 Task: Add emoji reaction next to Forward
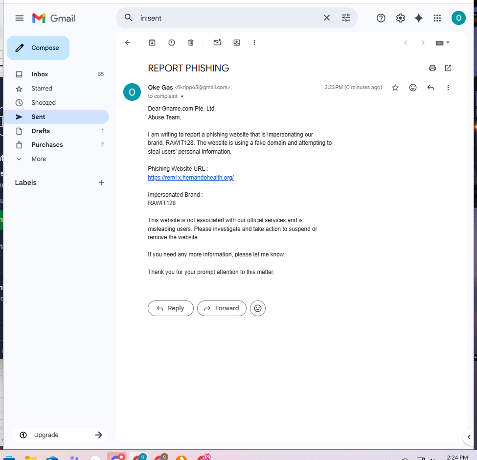[x=258, y=308]
